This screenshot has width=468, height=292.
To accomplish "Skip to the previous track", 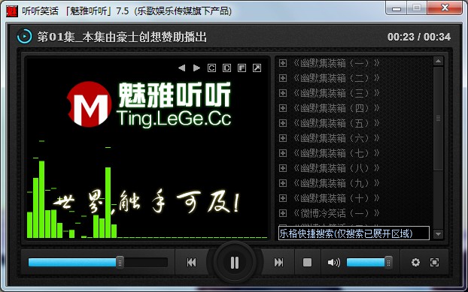I will tap(191, 263).
